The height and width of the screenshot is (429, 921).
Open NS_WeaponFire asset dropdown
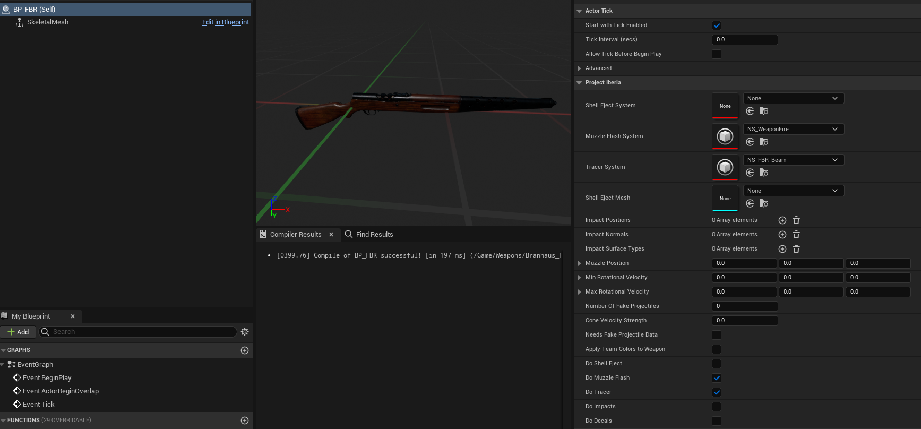coord(794,129)
